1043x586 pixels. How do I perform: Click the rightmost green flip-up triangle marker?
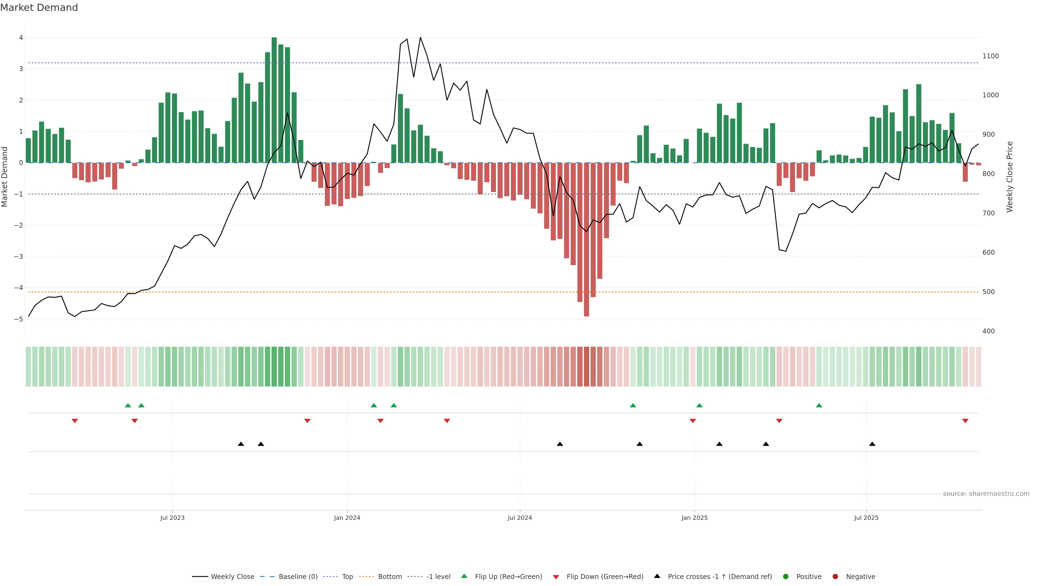[x=819, y=405]
